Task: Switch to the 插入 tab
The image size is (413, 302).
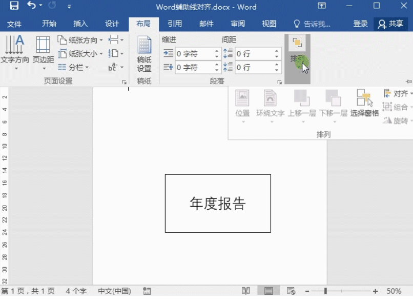Action: pyautogui.click(x=80, y=24)
